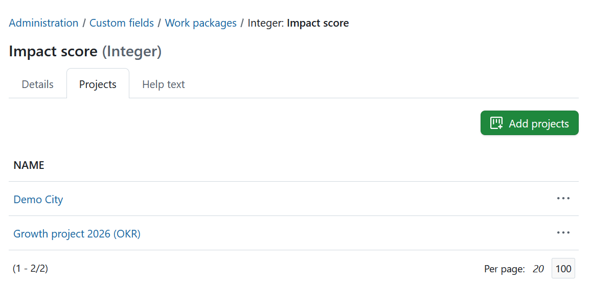Open the Help text tab

pos(163,84)
